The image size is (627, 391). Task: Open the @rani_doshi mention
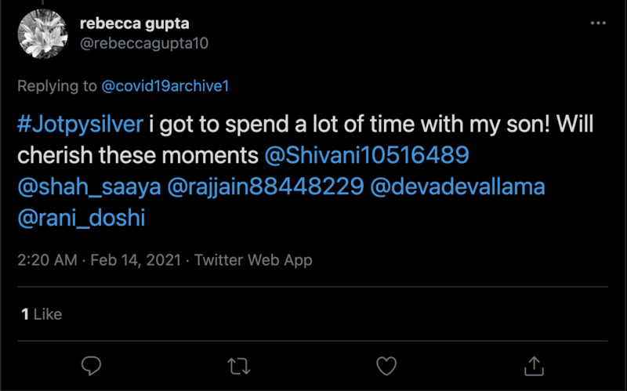click(81, 218)
